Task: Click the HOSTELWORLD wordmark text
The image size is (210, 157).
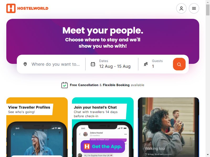Action: pyautogui.click(x=33, y=8)
